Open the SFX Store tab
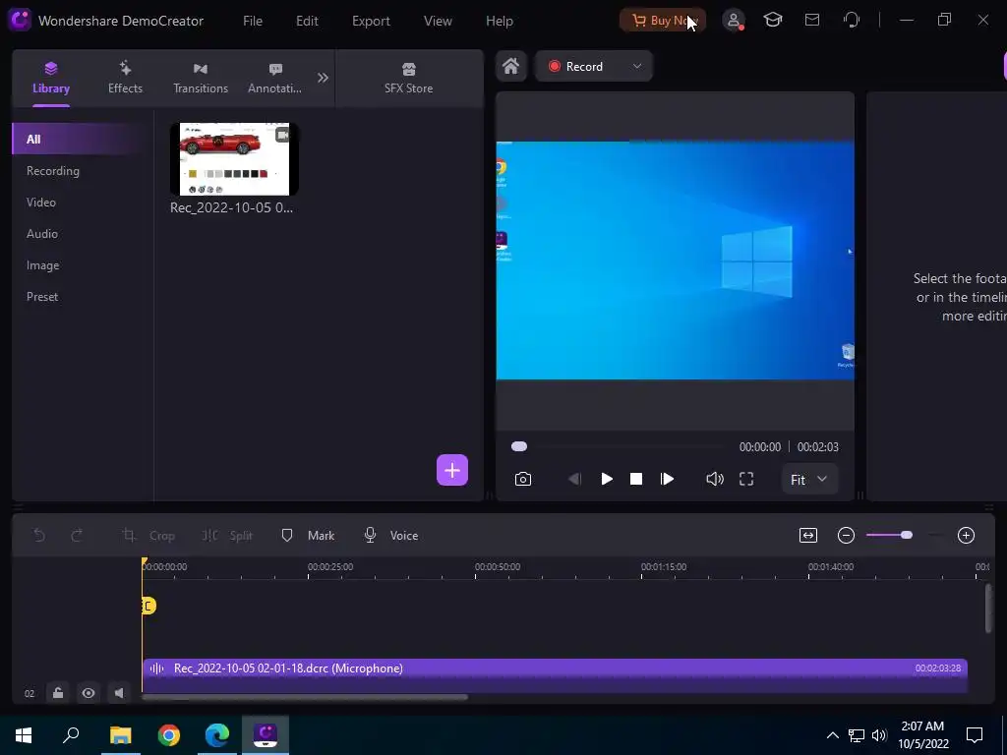This screenshot has width=1007, height=755. click(x=408, y=78)
